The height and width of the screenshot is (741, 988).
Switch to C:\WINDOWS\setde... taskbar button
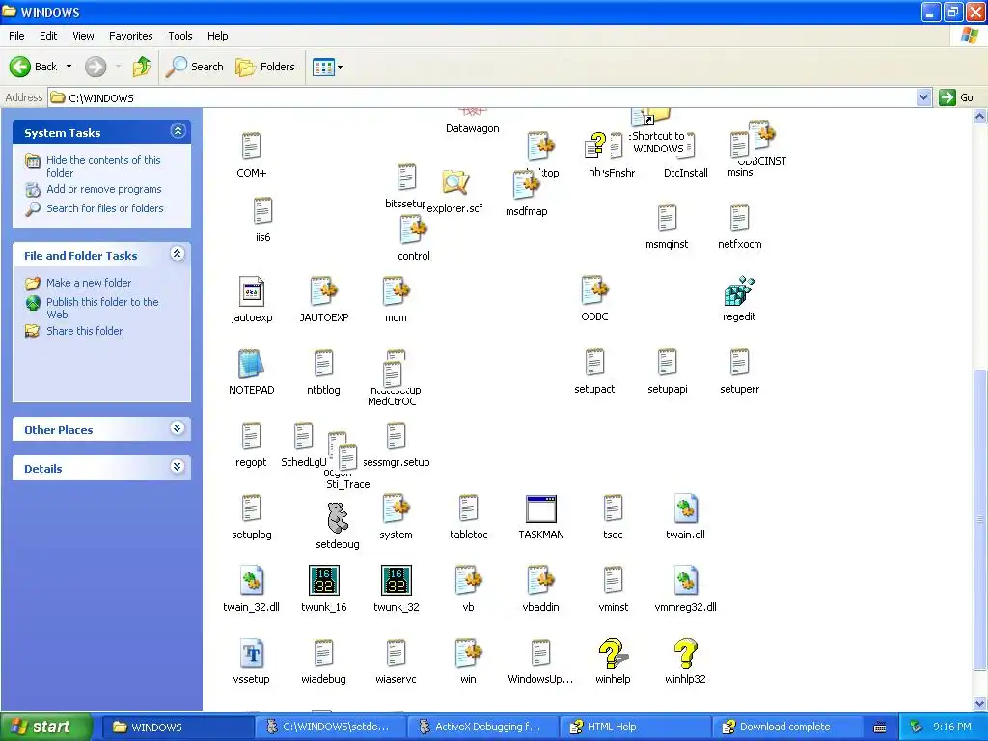(x=331, y=727)
